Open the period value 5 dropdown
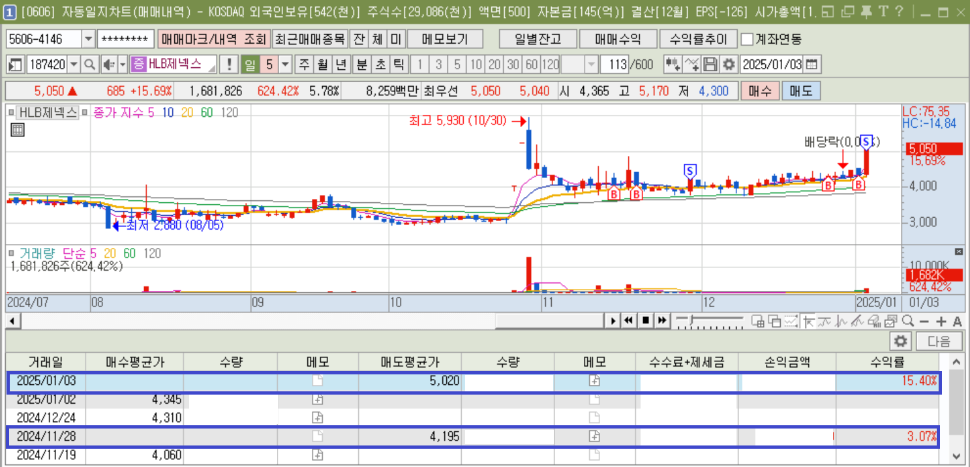The image size is (970, 467). click(285, 65)
